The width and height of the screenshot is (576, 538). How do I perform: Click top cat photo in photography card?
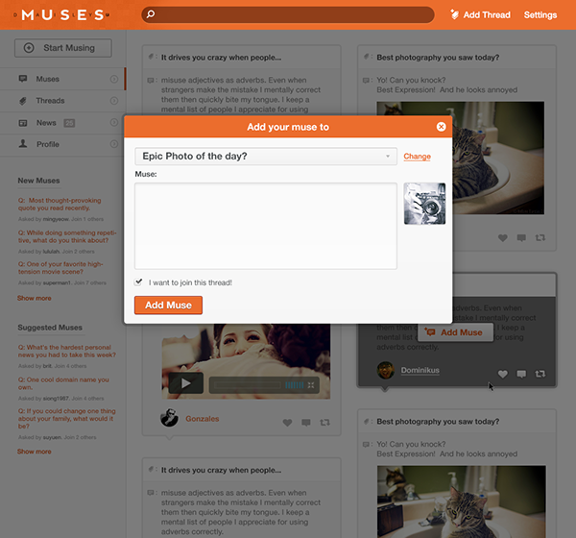click(498, 159)
